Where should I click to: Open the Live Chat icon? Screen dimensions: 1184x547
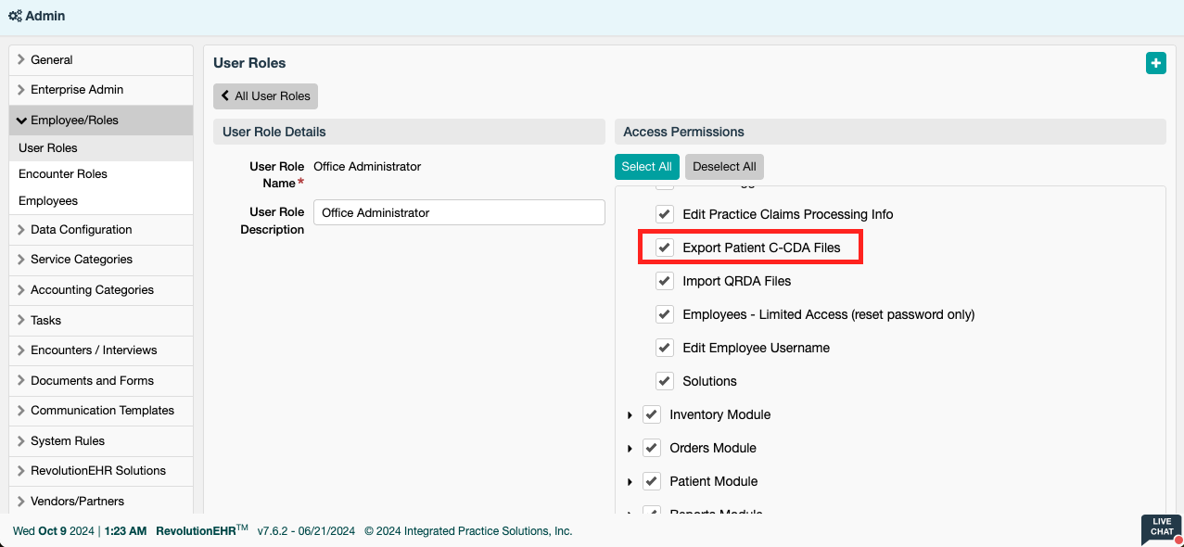coord(1162,530)
